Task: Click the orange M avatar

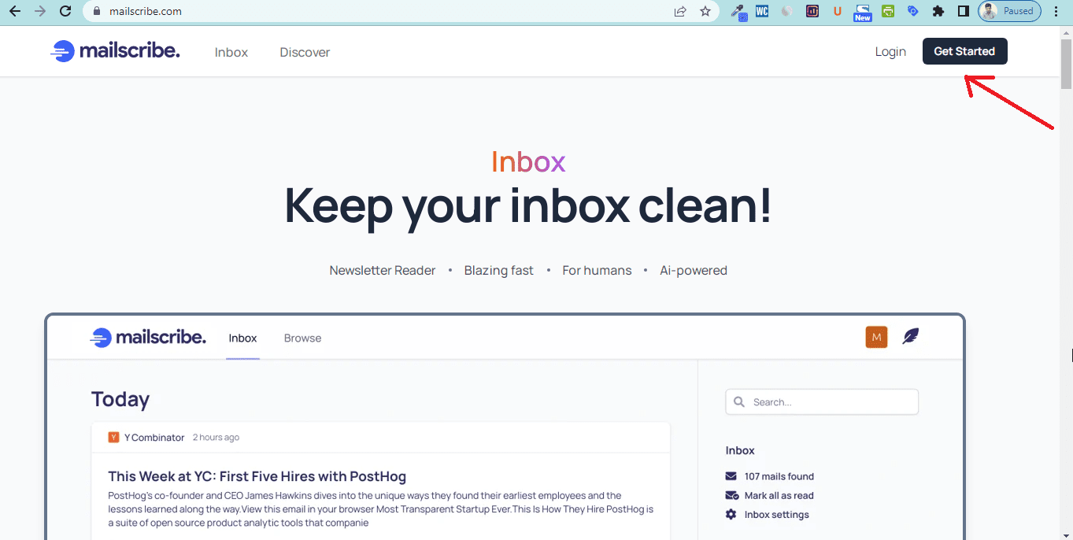Action: point(876,337)
